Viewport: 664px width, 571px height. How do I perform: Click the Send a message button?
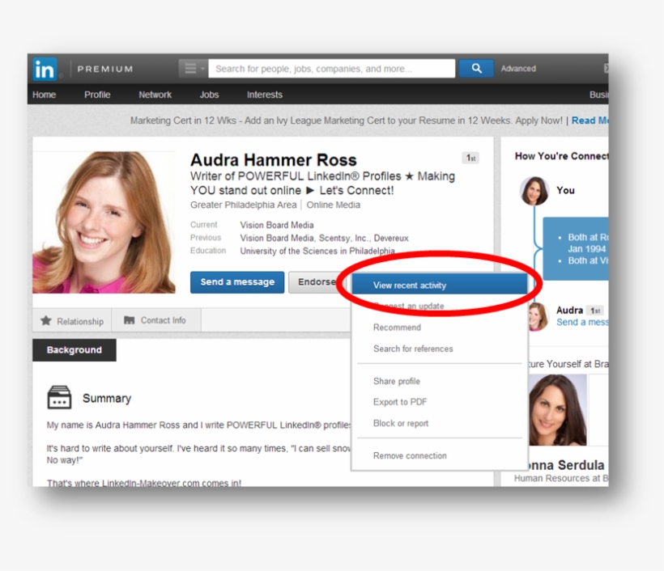[237, 282]
